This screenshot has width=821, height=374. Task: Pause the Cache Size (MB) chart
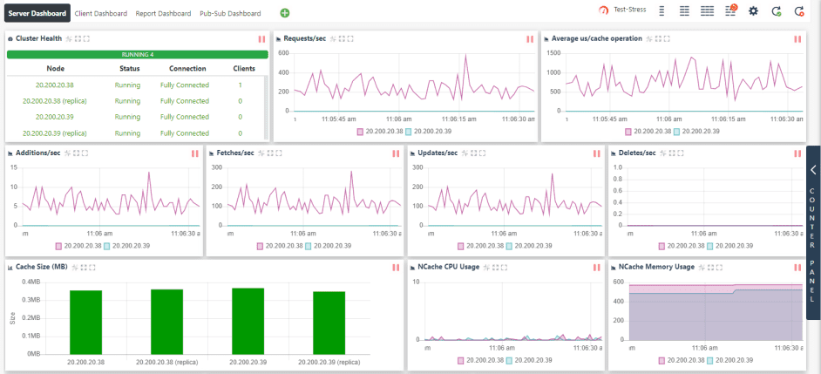(x=396, y=267)
